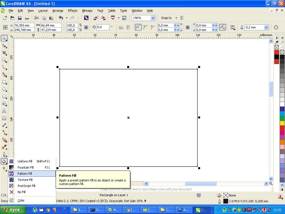Click Convert to curves icon
The image size is (285, 214).
(x=276, y=28)
